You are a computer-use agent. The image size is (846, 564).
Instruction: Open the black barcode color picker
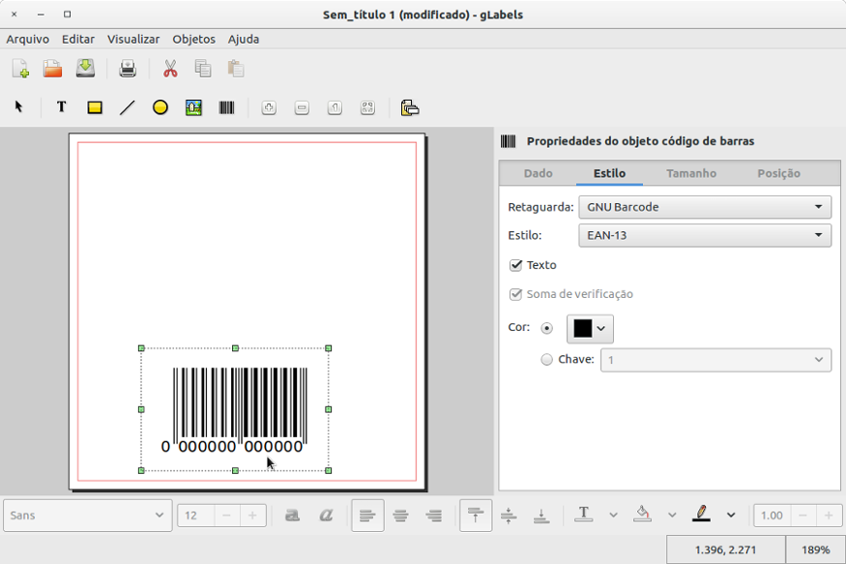(590, 329)
